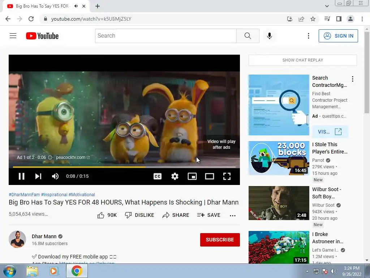
Task: Click SHOW CHAT REPLAY
Action: pyautogui.click(x=303, y=60)
